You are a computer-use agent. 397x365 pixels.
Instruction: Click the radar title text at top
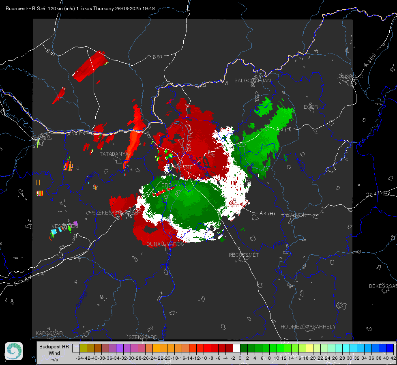(x=80, y=9)
